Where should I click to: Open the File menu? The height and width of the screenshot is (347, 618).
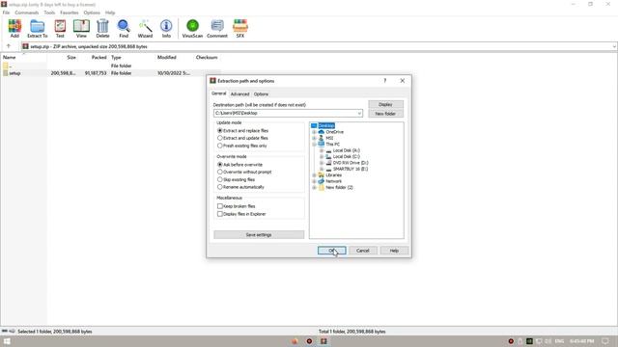click(x=6, y=13)
